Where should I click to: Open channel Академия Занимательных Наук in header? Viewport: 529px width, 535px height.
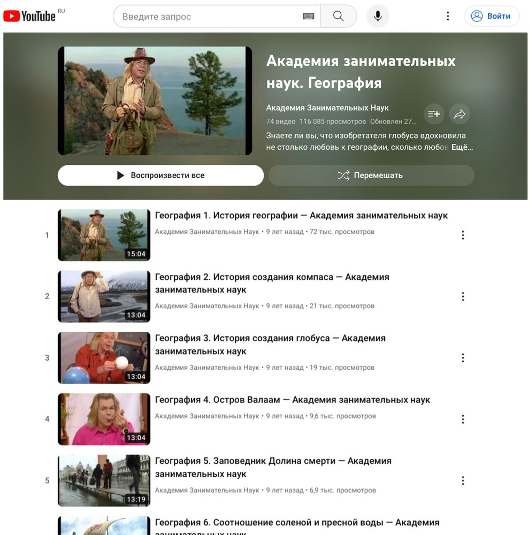327,108
